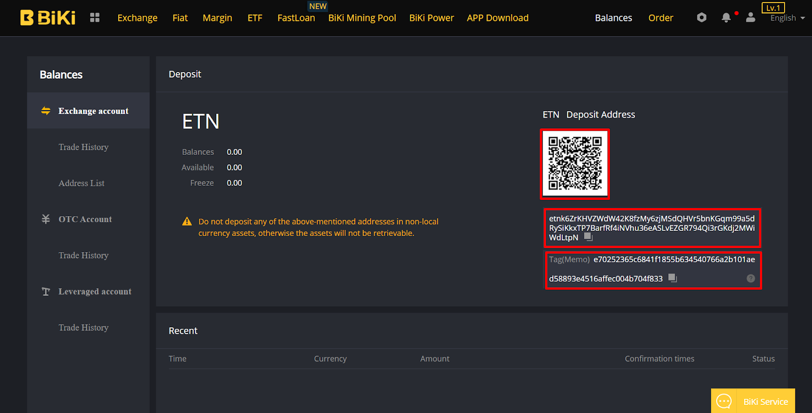Open FastLoan from the navbar
This screenshot has width=812, height=413.
point(296,18)
